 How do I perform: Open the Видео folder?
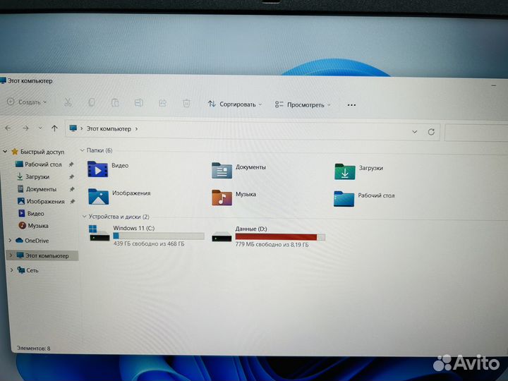tap(108, 169)
